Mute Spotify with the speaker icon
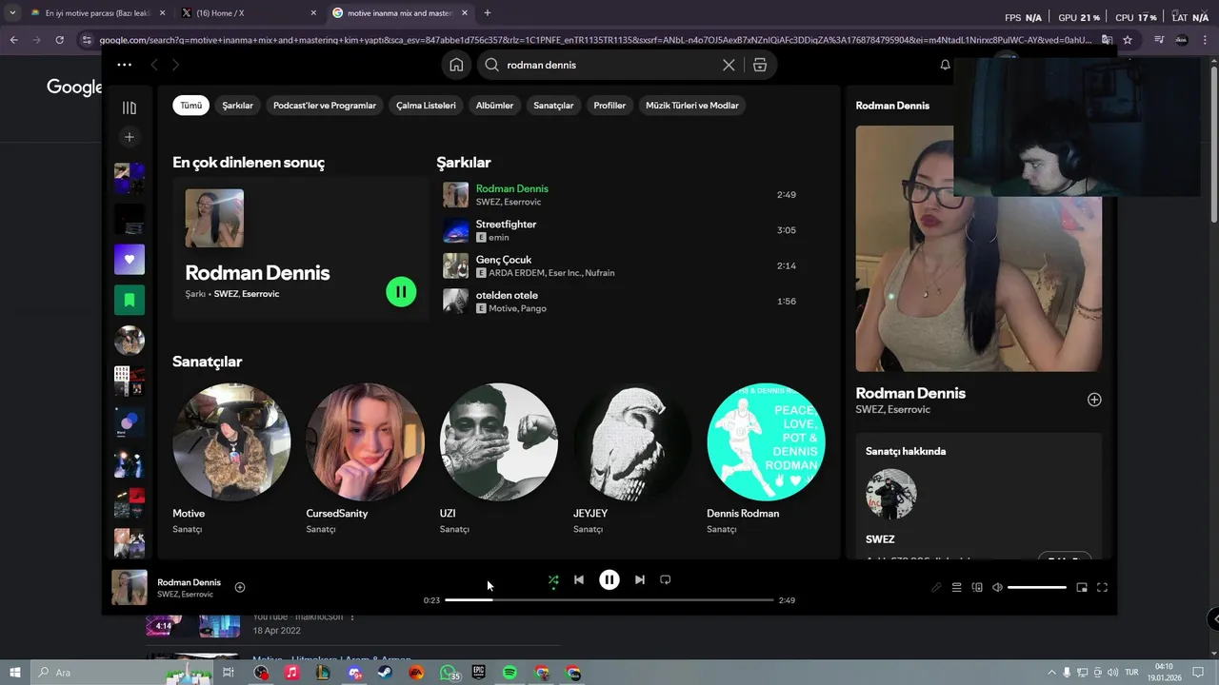The image size is (1219, 685). tap(997, 587)
